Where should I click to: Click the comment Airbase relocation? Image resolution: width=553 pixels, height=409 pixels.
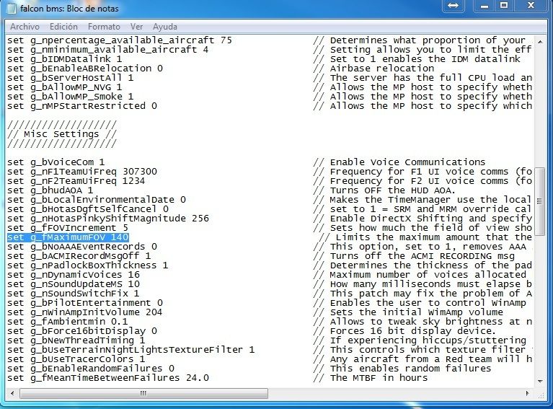tap(373, 69)
